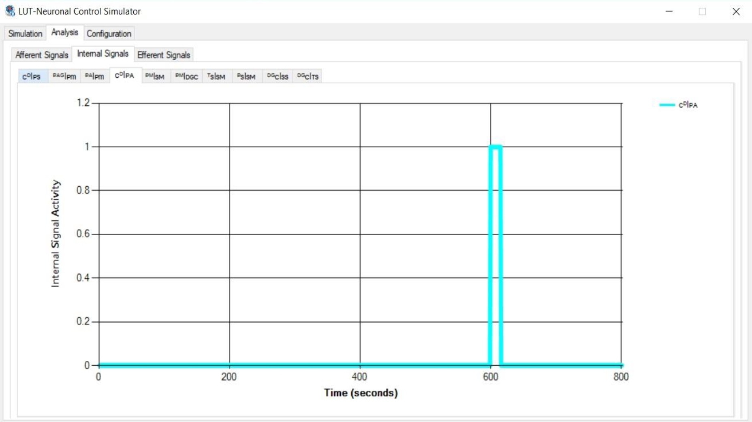
Task: Click the top of the cyan signal pulse
Action: pyautogui.click(x=496, y=147)
